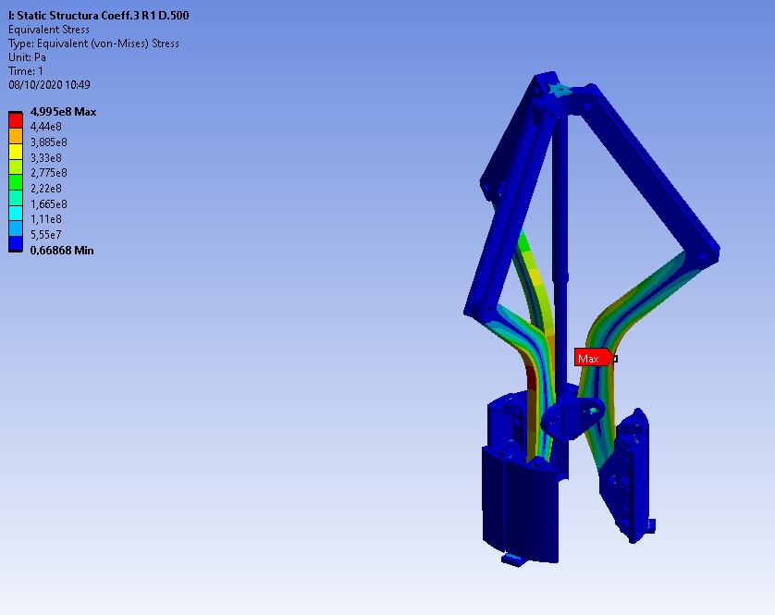
Task: Click the Unit: Pa label
Action: point(27,57)
